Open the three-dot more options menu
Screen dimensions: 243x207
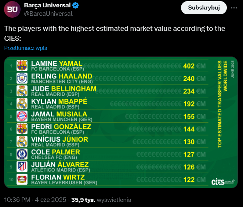tap(234, 8)
